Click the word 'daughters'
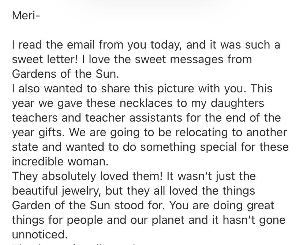303x245 pixels. 237,103
